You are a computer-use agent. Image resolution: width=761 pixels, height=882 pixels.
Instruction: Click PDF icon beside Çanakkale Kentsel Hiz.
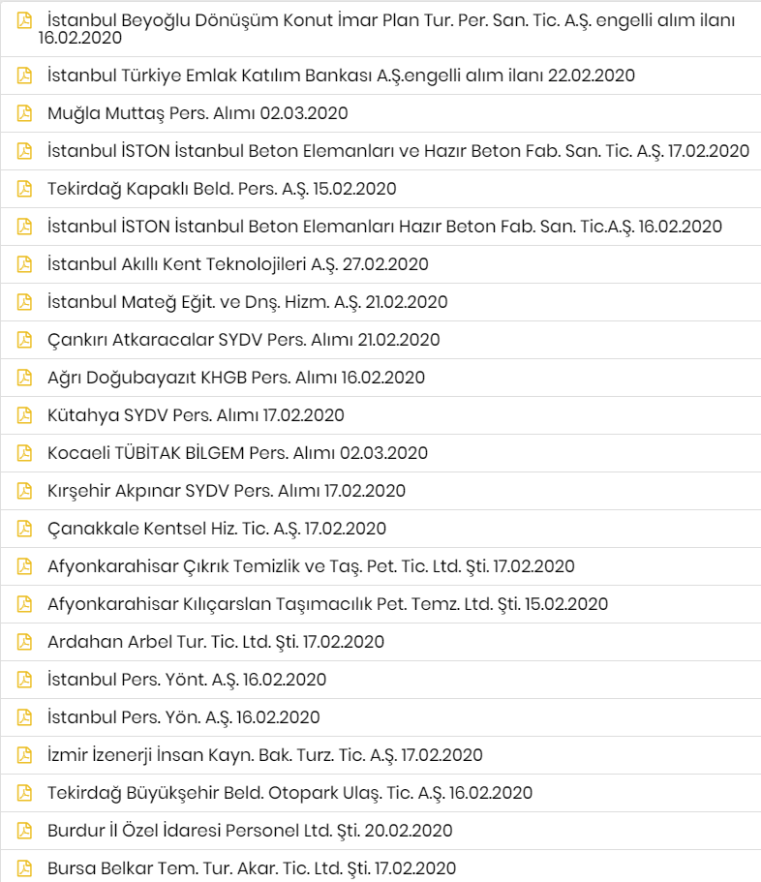[24, 529]
